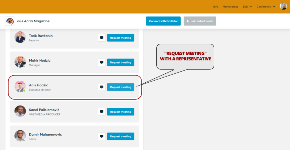Open chat with Adis Hodžić
This screenshot has height=150, width=290.
coord(102,87)
